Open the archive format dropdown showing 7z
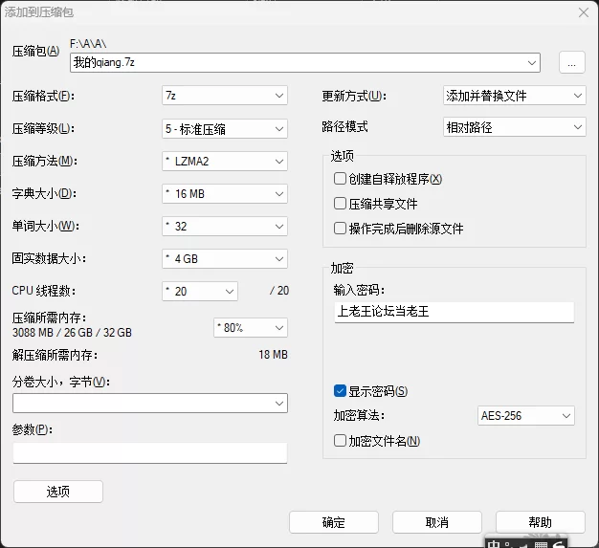This screenshot has width=599, height=548. tap(225, 96)
